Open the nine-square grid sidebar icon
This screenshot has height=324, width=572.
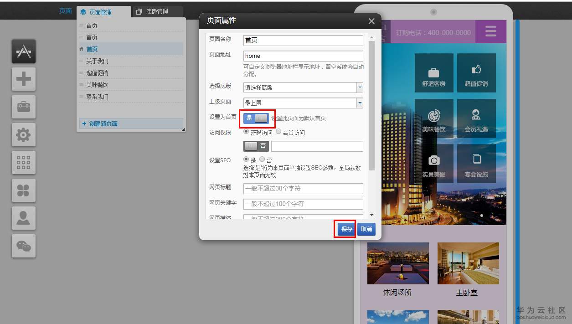(24, 163)
